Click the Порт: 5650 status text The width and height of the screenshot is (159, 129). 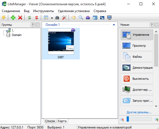click(35, 127)
